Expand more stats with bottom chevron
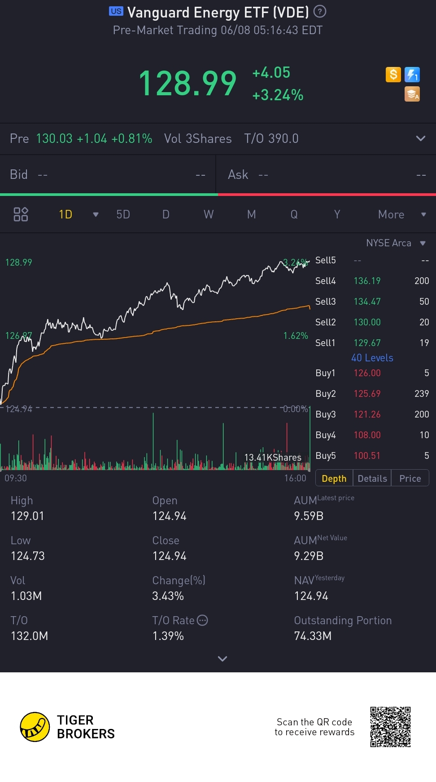Viewport: 436px width, 782px height. point(222,658)
